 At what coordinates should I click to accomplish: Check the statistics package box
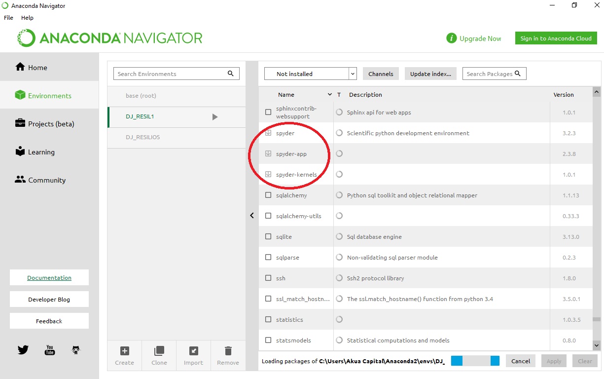coord(268,319)
